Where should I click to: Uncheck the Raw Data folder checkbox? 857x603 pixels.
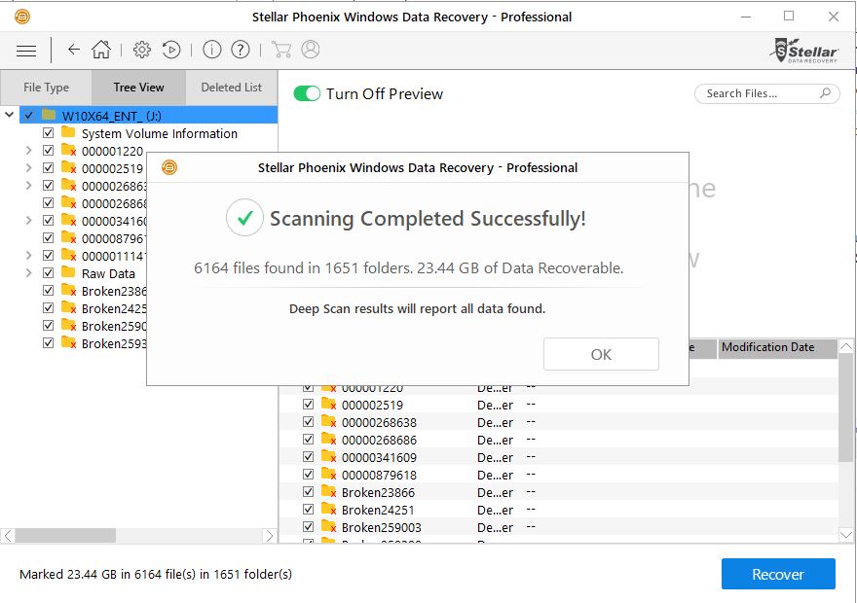tap(49, 273)
